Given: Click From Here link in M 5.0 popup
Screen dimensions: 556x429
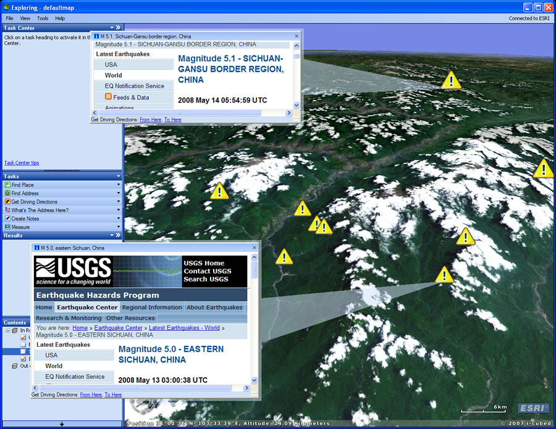Looking at the screenshot, I should [x=91, y=394].
